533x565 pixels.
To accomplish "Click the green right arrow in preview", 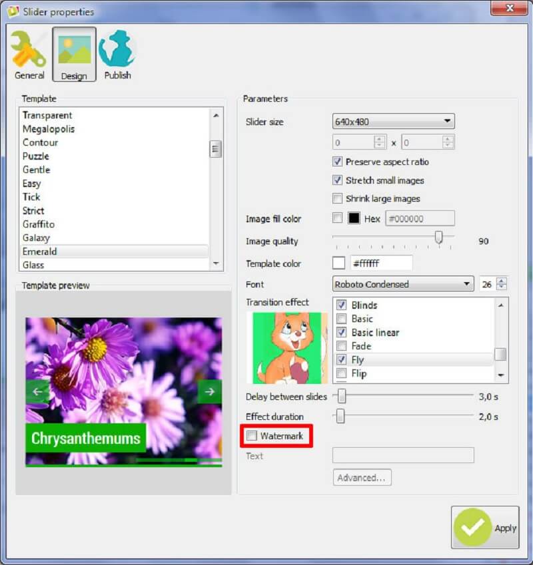I will [209, 392].
